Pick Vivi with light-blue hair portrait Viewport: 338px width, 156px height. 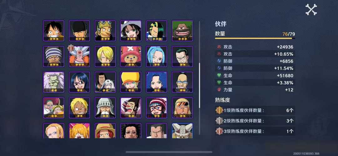coord(156,57)
